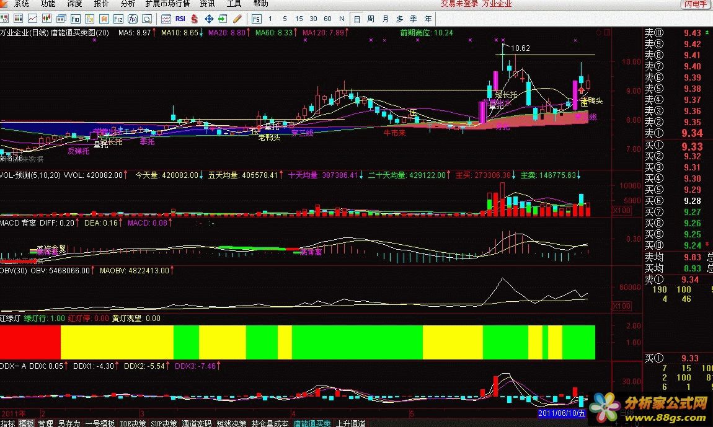Open the news window toolbar icon

(61, 19)
